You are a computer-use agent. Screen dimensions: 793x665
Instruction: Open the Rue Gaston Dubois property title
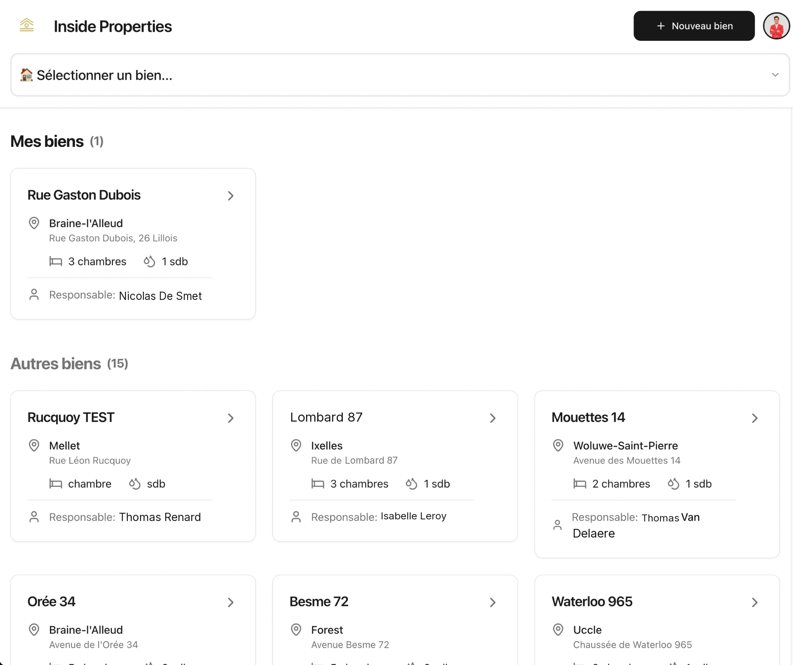point(84,195)
